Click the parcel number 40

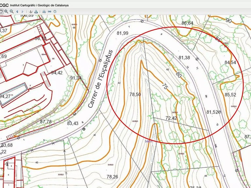pos(37,163)
